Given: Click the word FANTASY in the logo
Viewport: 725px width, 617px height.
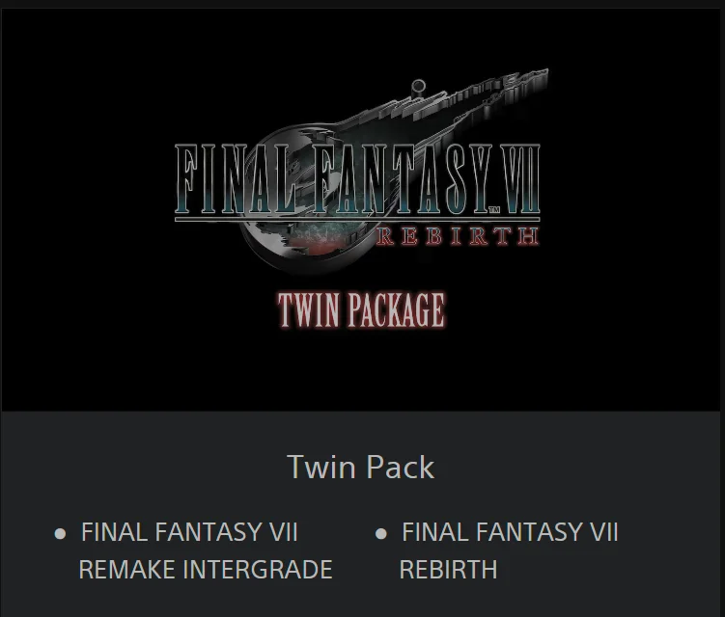Looking at the screenshot, I should pyautogui.click(x=403, y=178).
